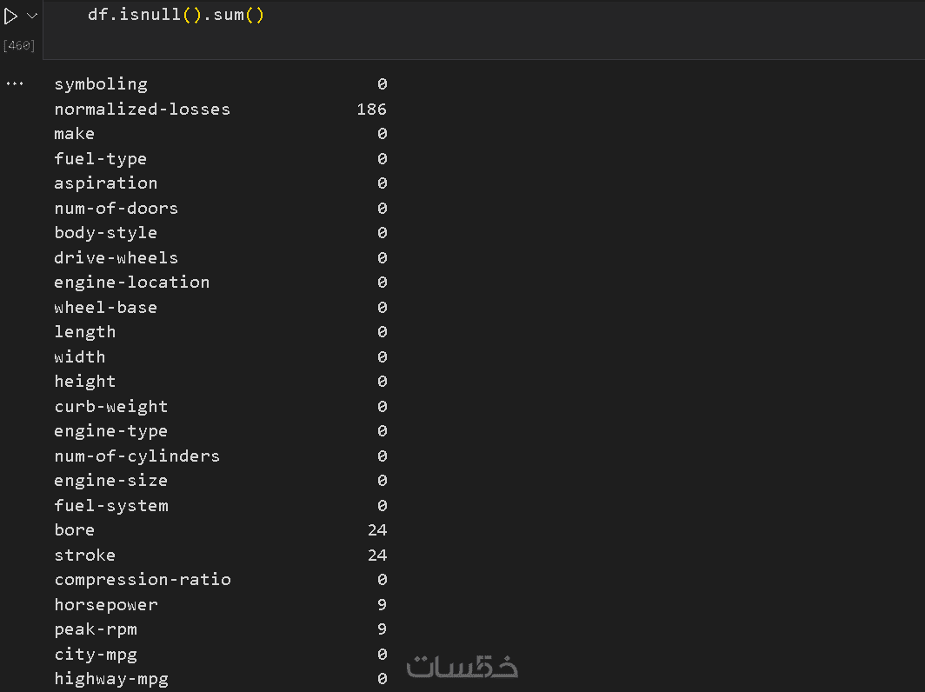Click the 186 null count value
This screenshot has height=692, width=925.
[371, 110]
